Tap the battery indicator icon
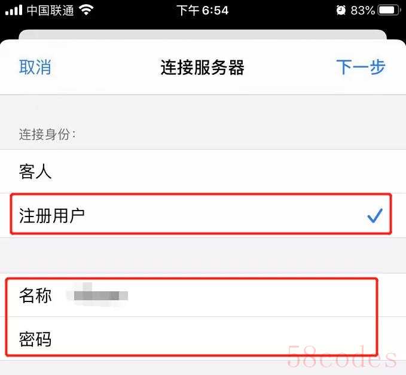This screenshot has width=406, height=375. (x=389, y=10)
